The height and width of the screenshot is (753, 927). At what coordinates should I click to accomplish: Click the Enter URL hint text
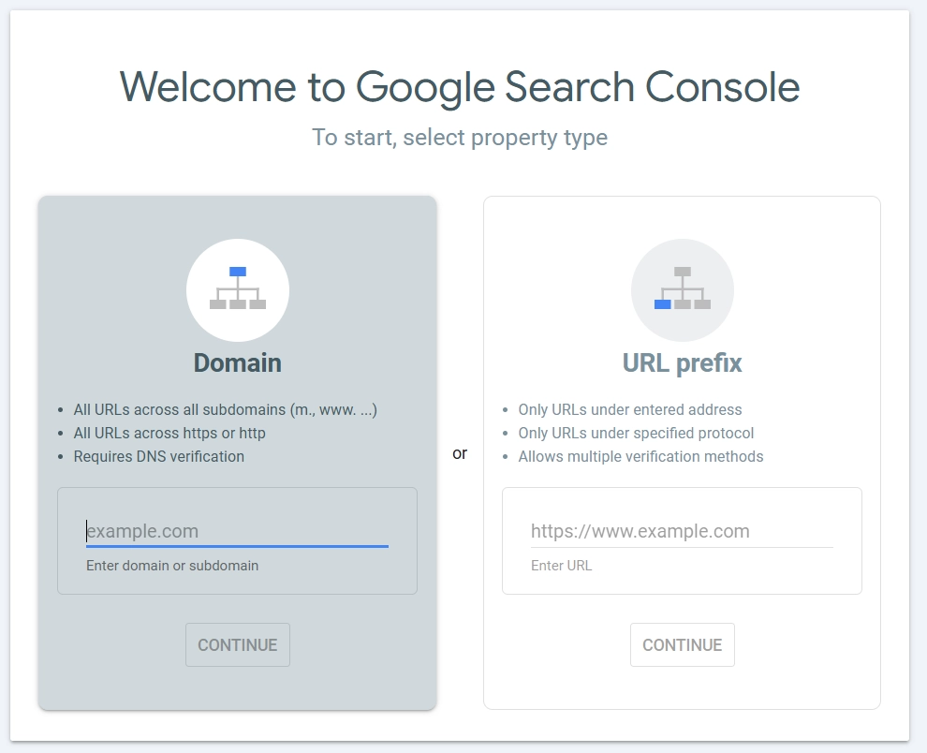(562, 565)
